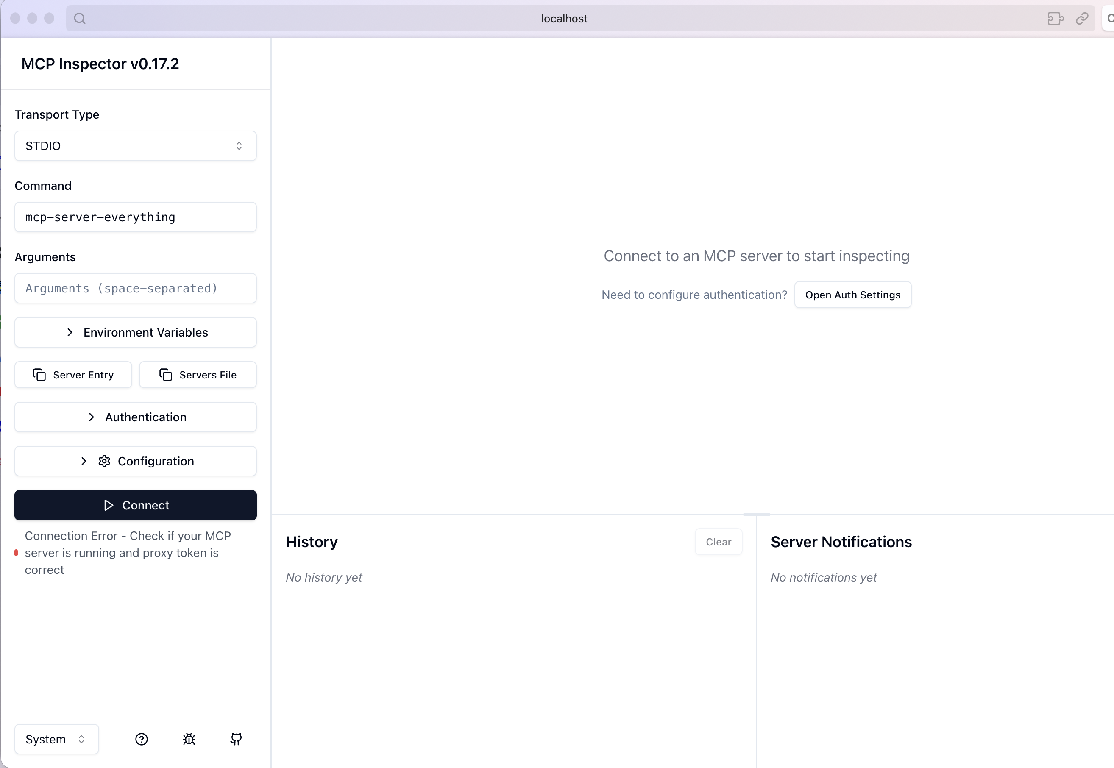Click the search icon in address bar
The height and width of the screenshot is (768, 1114).
(80, 19)
